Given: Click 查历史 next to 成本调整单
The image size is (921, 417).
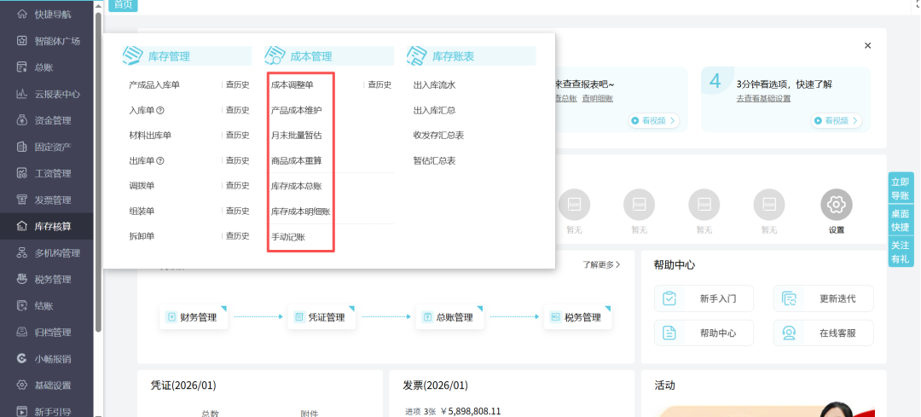Looking at the screenshot, I should 379,85.
